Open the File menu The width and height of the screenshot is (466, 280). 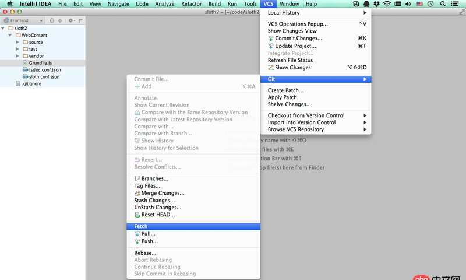click(x=62, y=4)
